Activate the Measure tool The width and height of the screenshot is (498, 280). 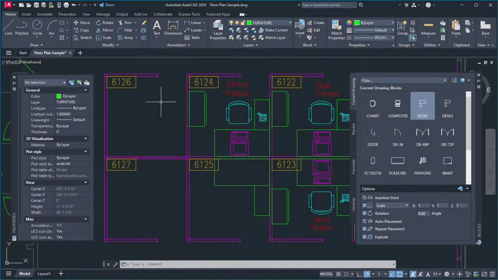click(428, 29)
